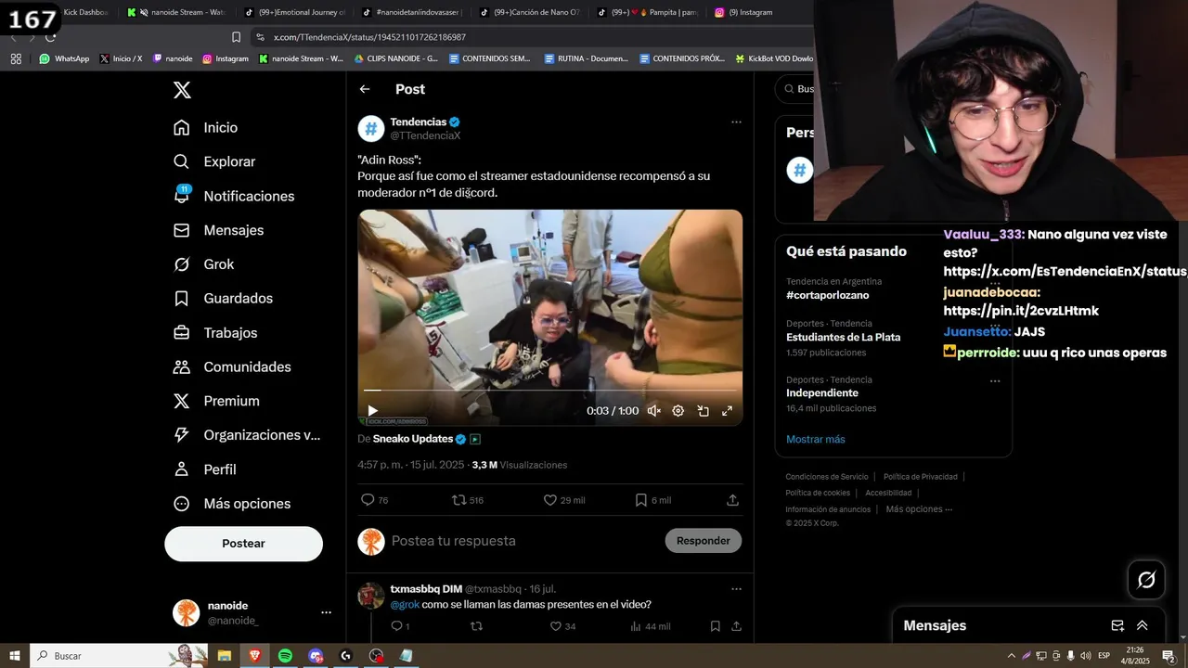This screenshot has width=1188, height=668.
Task: Open the WhatsApp bookmark
Action: coord(64,58)
